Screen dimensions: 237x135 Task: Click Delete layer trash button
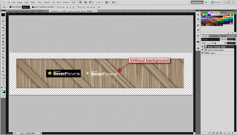233,133
